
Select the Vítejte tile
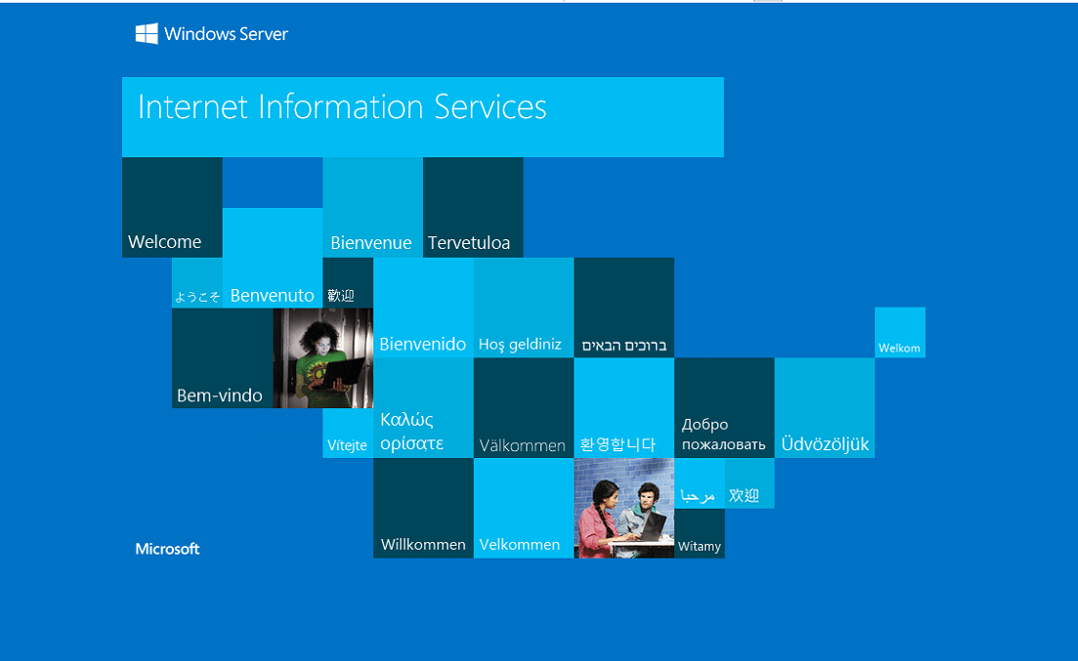pos(348,433)
